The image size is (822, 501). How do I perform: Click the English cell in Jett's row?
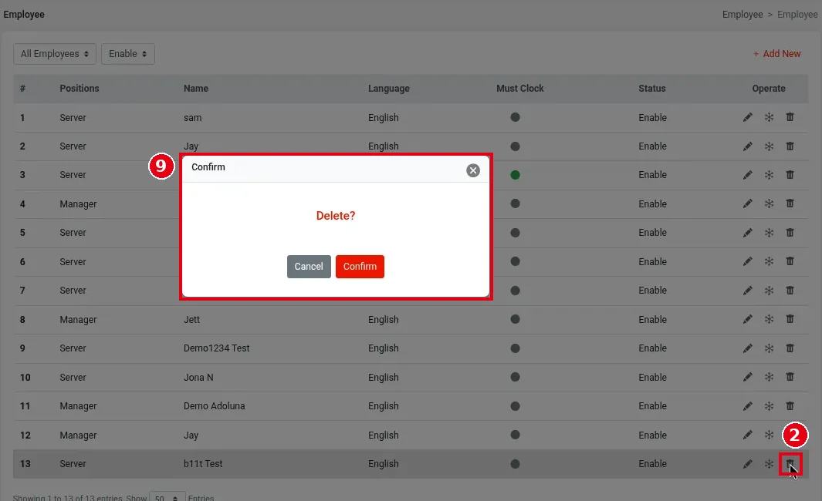click(x=384, y=319)
